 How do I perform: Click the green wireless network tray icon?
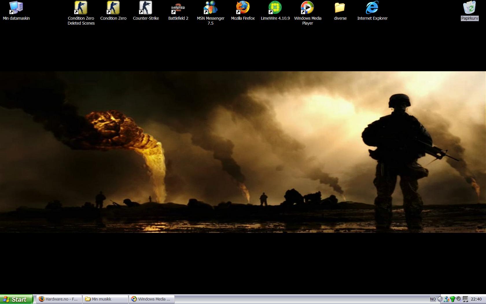[x=453, y=299]
